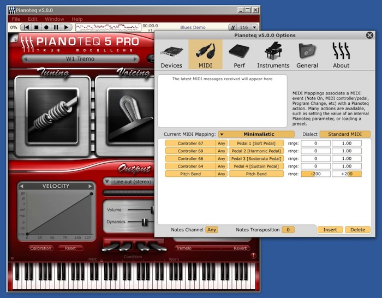Viewport: 382px width, 298px height.
Task: Close the Pianoteq Options dialog
Action: click(x=369, y=35)
